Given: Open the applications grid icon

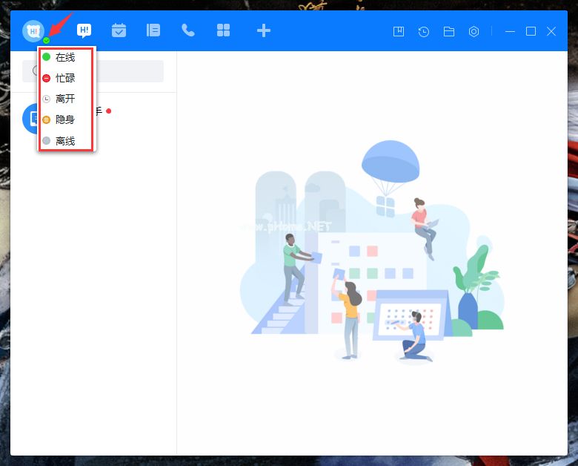Looking at the screenshot, I should [x=223, y=30].
